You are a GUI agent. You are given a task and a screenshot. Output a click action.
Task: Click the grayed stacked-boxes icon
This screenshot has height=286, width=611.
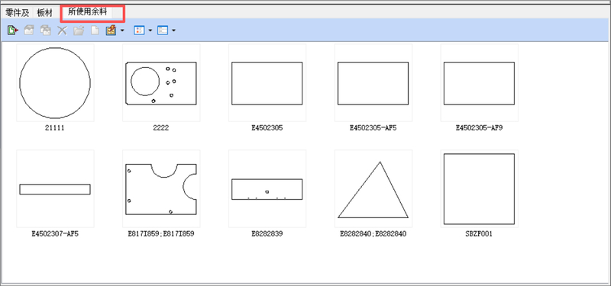click(x=46, y=31)
